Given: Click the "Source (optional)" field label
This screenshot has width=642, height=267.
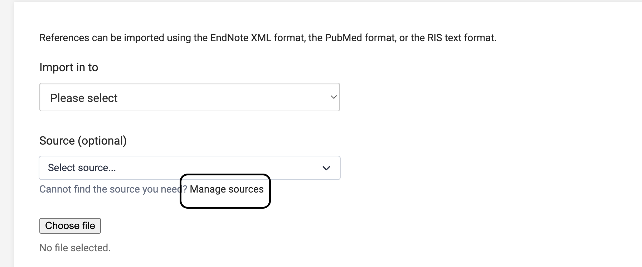Looking at the screenshot, I should tap(83, 141).
